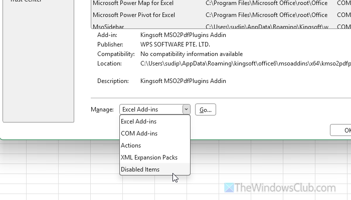Viewport: 351px width, 200px height.
Task: Click Power Pivot Program Files location cell
Action: (266, 15)
